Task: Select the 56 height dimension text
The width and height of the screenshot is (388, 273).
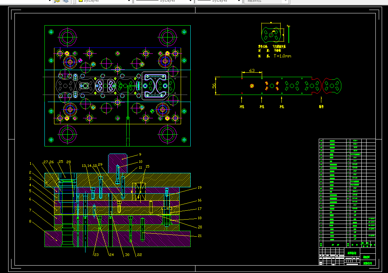Action: pyautogui.click(x=214, y=86)
